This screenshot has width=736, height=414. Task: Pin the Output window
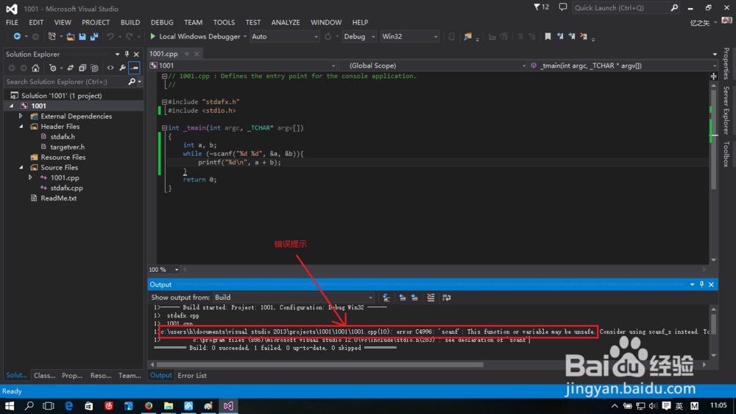pos(701,285)
